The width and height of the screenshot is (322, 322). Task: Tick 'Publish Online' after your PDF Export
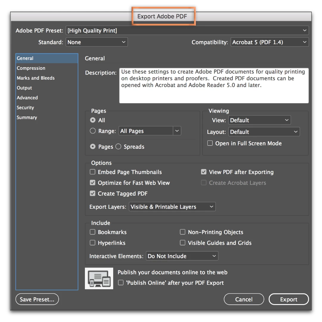[x=121, y=283]
